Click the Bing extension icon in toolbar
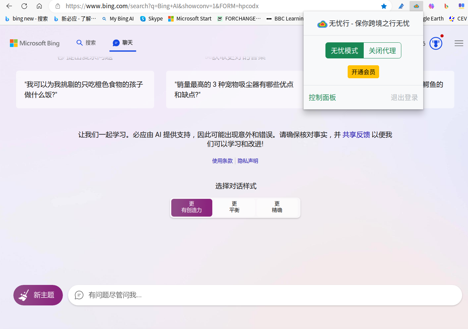The width and height of the screenshot is (468, 329). point(446,6)
